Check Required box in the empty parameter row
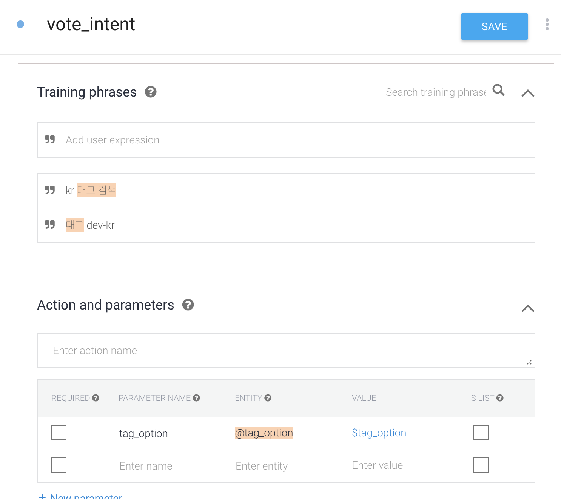The image size is (561, 499). coord(59,465)
